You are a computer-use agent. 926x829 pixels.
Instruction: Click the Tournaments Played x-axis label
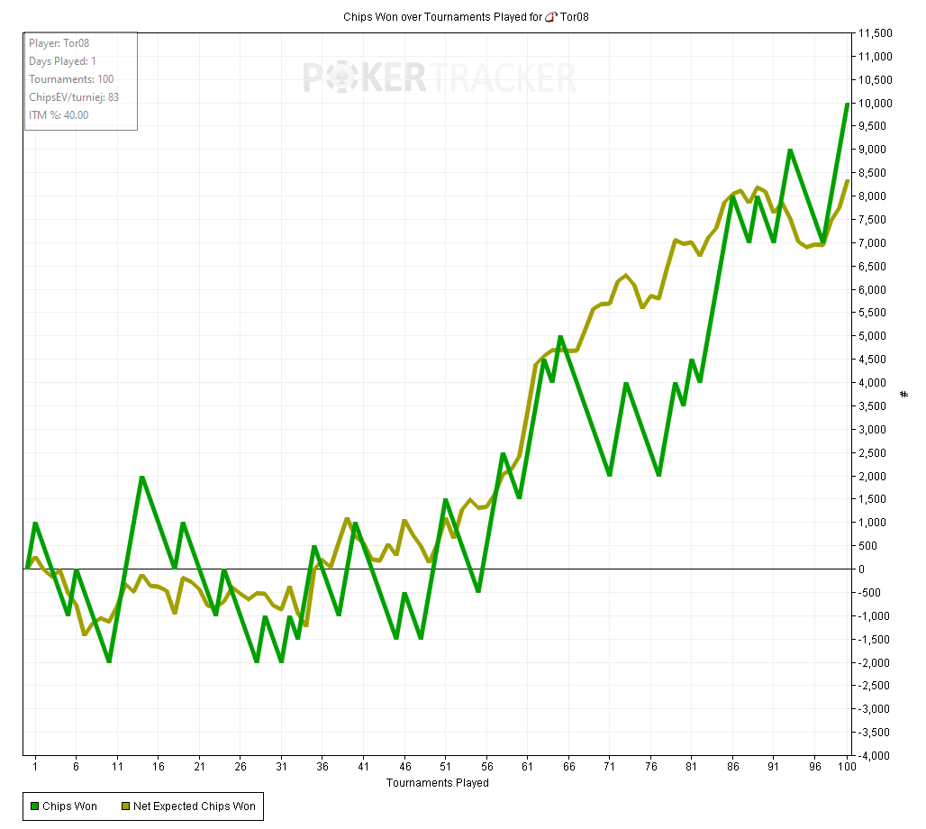tap(437, 783)
